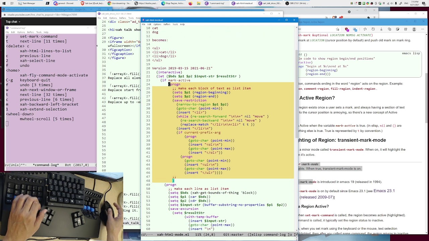Screen dimensions: 429x241
Task: Click 'indent-region' code term in Edge page
Action: pyautogui.click(x=364, y=89)
